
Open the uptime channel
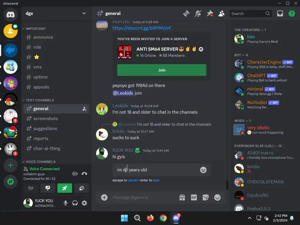[56, 77]
